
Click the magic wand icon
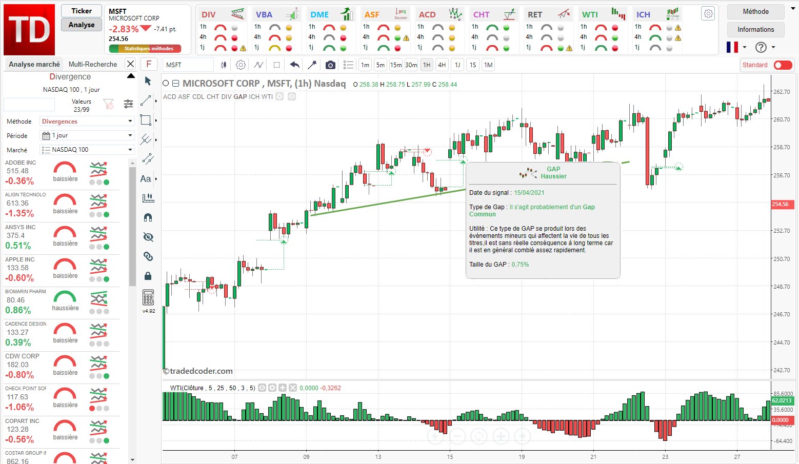click(x=312, y=65)
